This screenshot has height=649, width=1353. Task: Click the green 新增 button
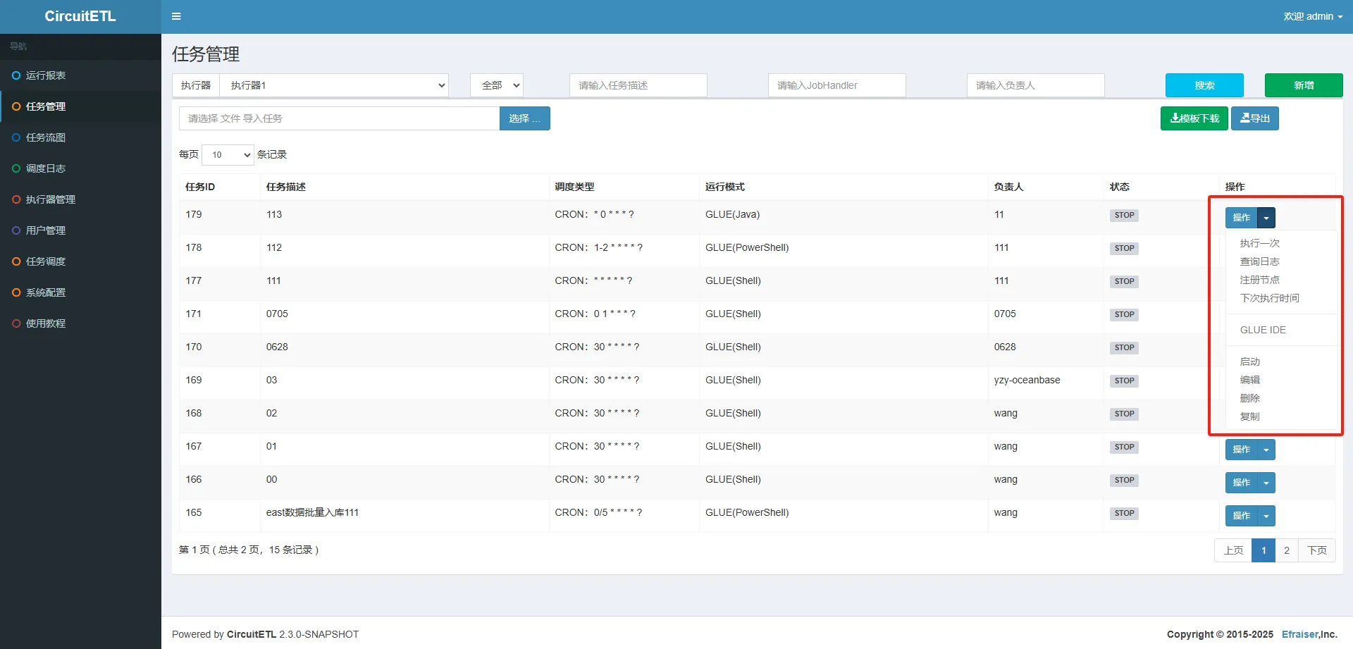coord(1303,85)
